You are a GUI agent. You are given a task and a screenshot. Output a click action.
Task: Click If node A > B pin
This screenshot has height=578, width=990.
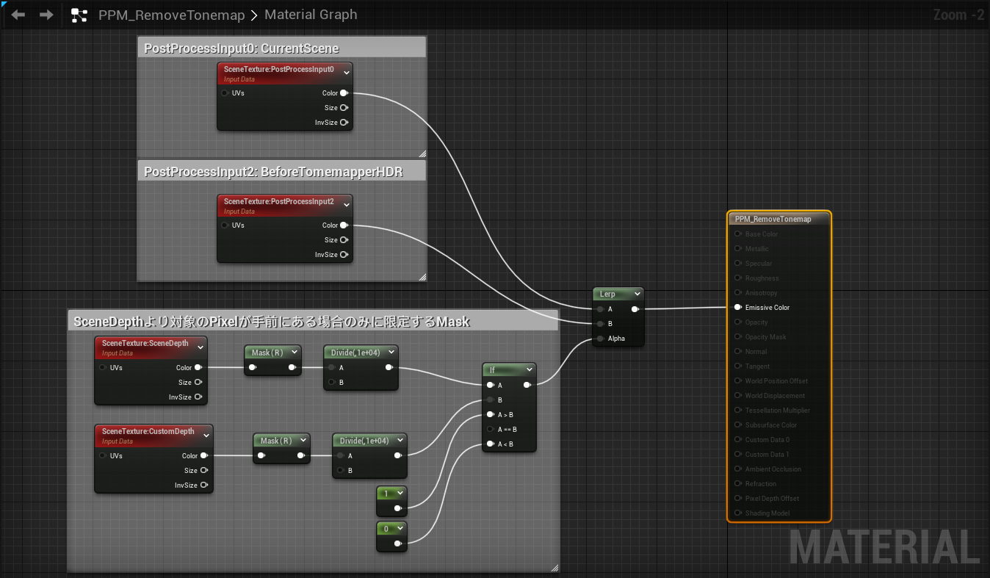pyautogui.click(x=491, y=414)
